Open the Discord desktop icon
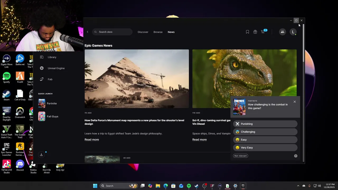Screen dimensions: 338x190 [x=20, y=166]
